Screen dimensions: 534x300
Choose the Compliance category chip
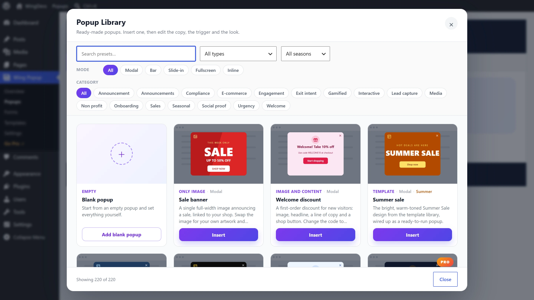[198, 93]
